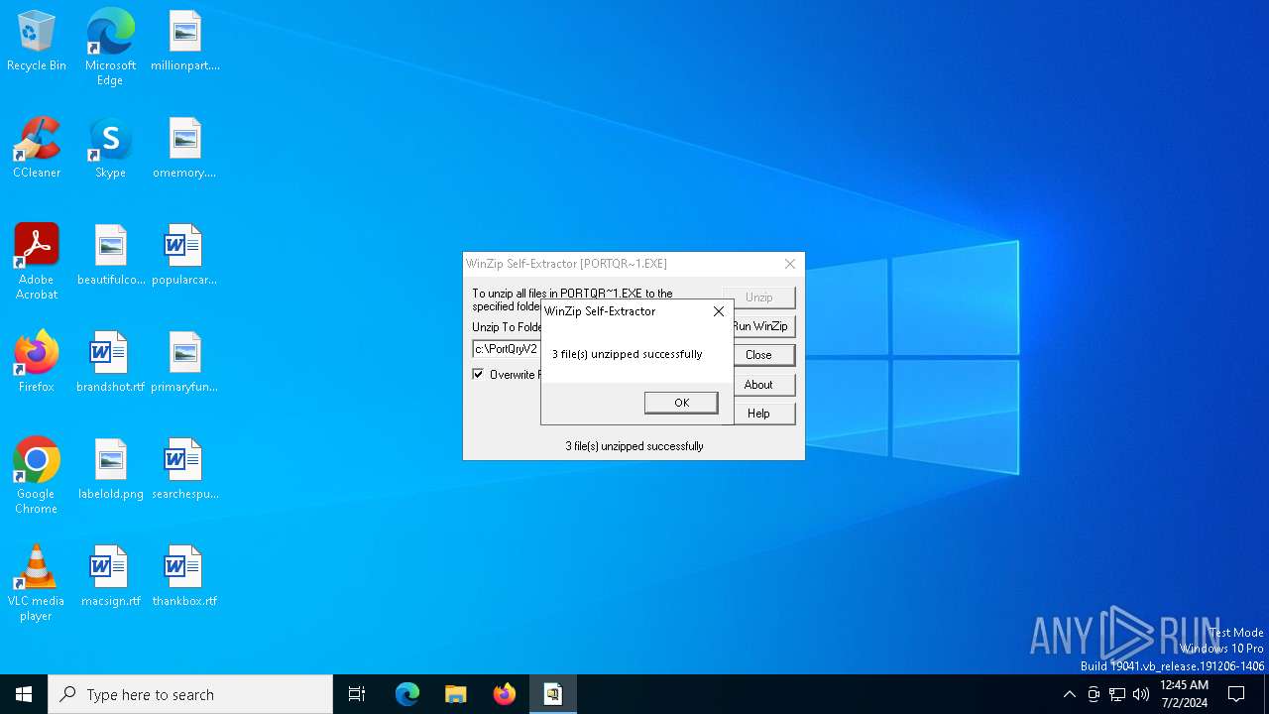Click the Help button
The height and width of the screenshot is (714, 1269).
[758, 414]
